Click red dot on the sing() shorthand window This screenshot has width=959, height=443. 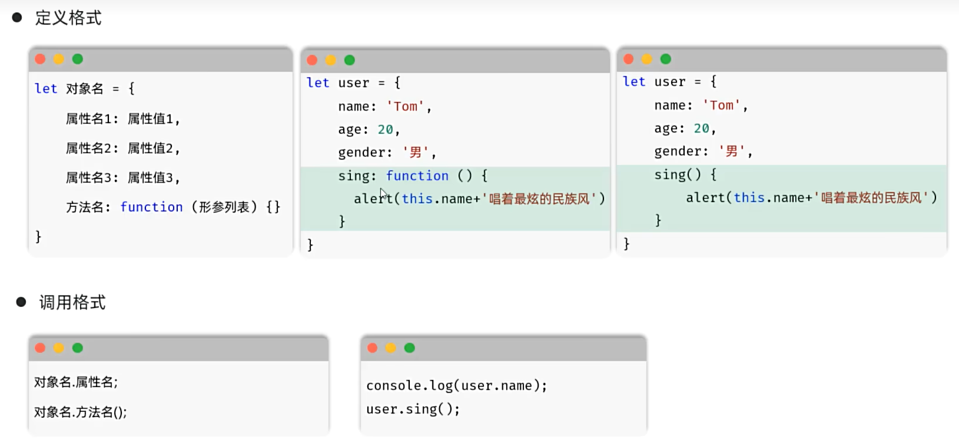coord(628,59)
